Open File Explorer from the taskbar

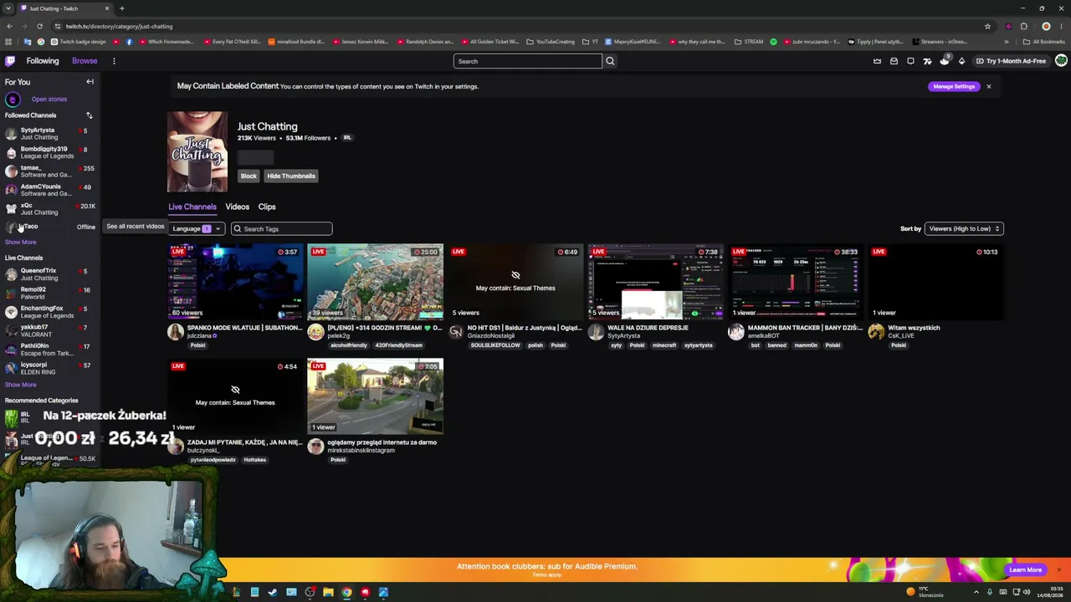tap(328, 592)
